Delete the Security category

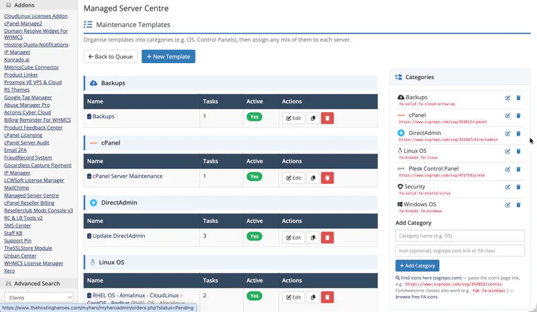tap(518, 187)
